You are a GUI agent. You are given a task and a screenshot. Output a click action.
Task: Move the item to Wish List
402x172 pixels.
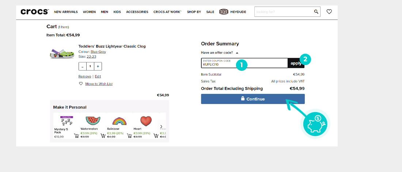[99, 84]
